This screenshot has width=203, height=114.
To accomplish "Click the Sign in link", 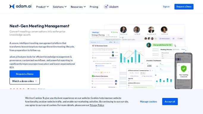I will coord(166,7).
